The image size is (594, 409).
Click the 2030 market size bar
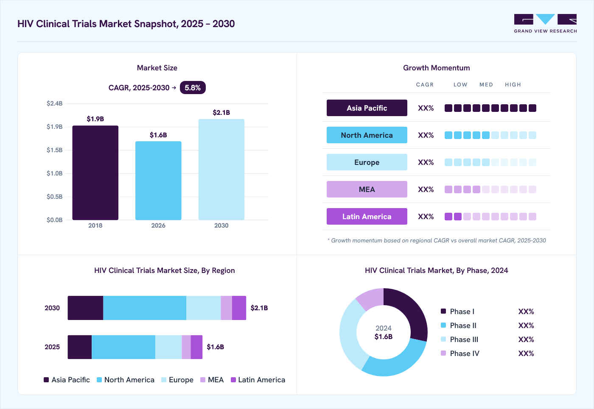221,170
